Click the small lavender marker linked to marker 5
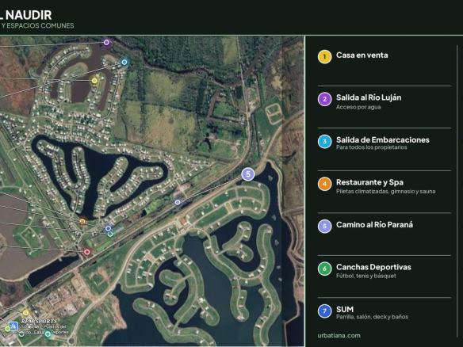Viewport: 463px width, 347px height. pos(177,202)
